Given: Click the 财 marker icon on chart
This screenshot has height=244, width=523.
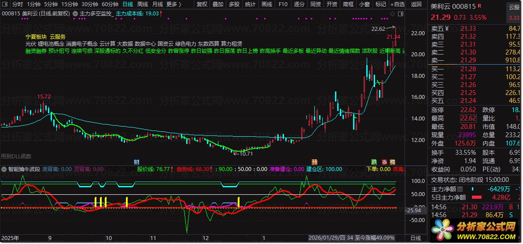Looking at the screenshot, I should tap(136, 162).
